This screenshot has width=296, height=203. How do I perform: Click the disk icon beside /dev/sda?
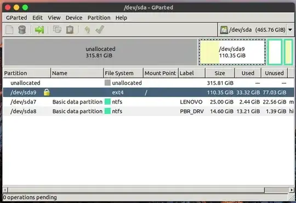224,30
